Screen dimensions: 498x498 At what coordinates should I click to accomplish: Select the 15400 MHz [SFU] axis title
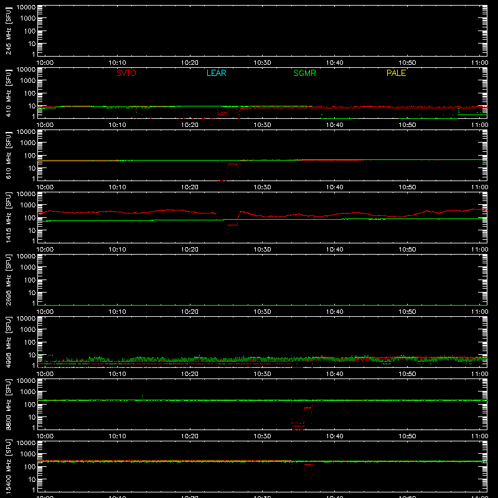(x=8, y=466)
